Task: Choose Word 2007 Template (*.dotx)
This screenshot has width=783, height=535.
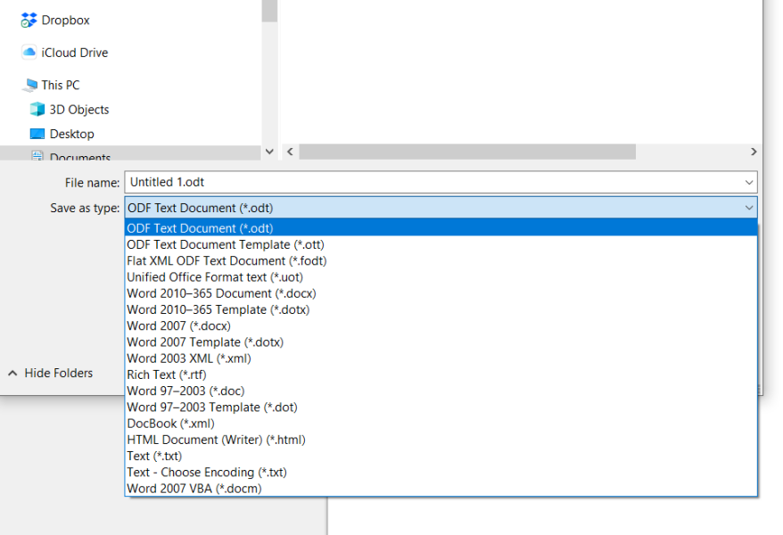Action: tap(441, 342)
